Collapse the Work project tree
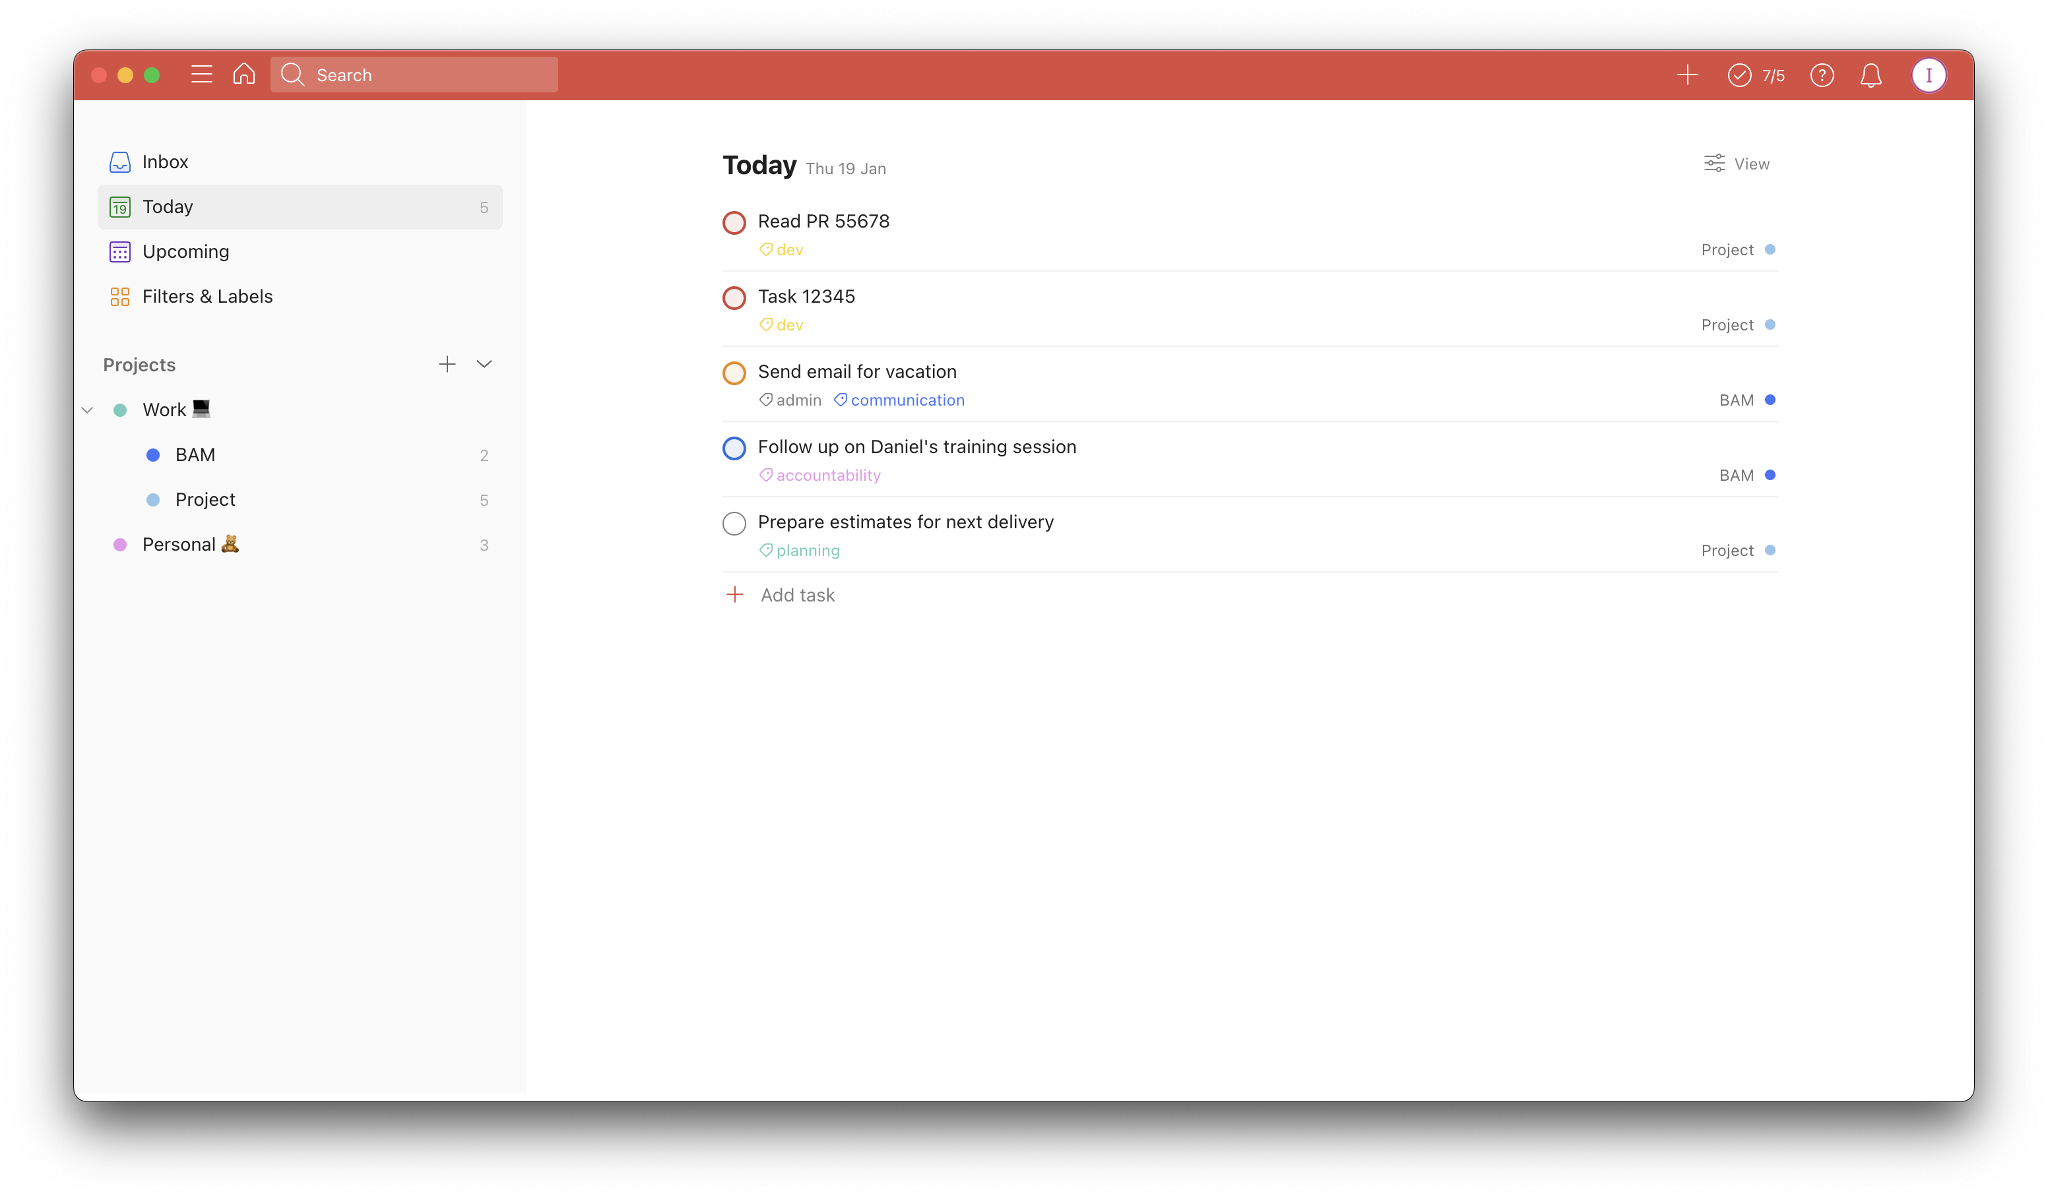The height and width of the screenshot is (1199, 2048). [x=88, y=410]
